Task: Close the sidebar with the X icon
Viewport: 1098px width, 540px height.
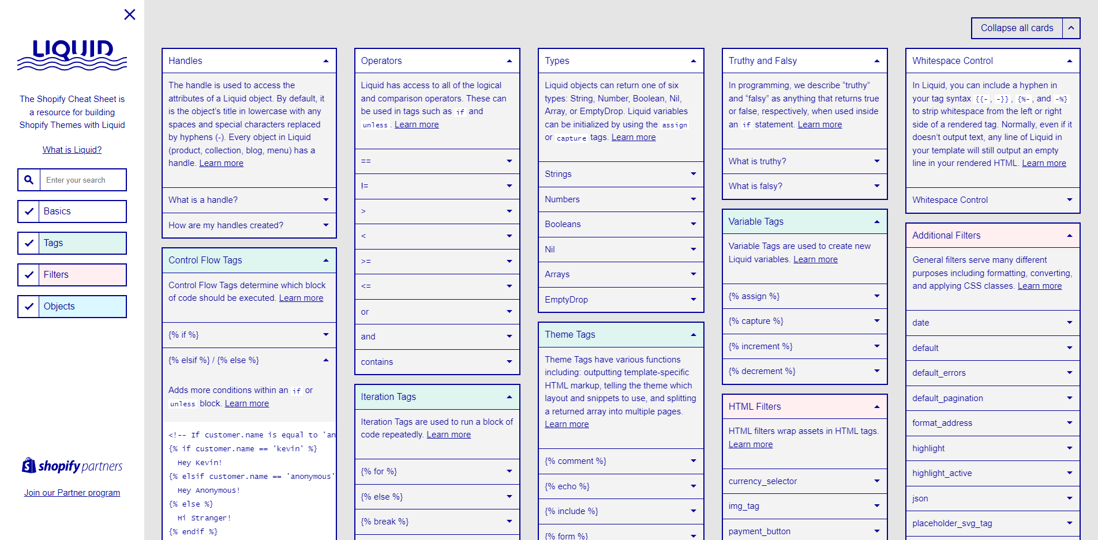Action: pos(130,14)
